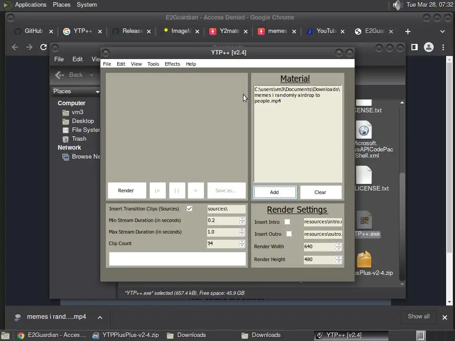The image size is (455, 341).
Task: Clear the material list
Action: (321, 192)
